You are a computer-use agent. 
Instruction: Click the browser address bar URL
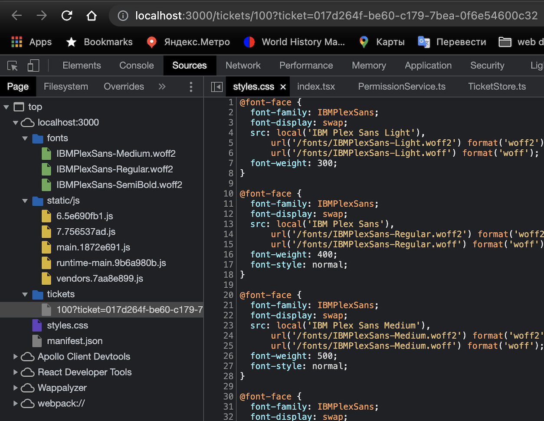click(336, 16)
